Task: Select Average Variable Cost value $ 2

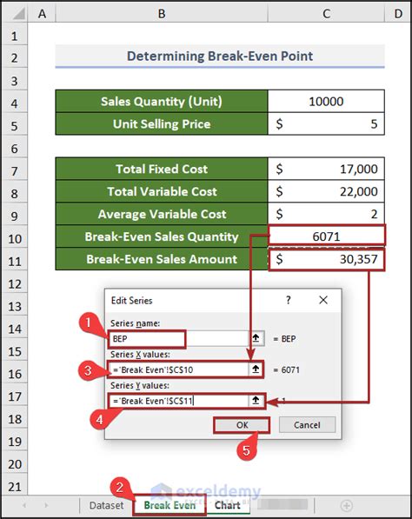Action: 326,214
